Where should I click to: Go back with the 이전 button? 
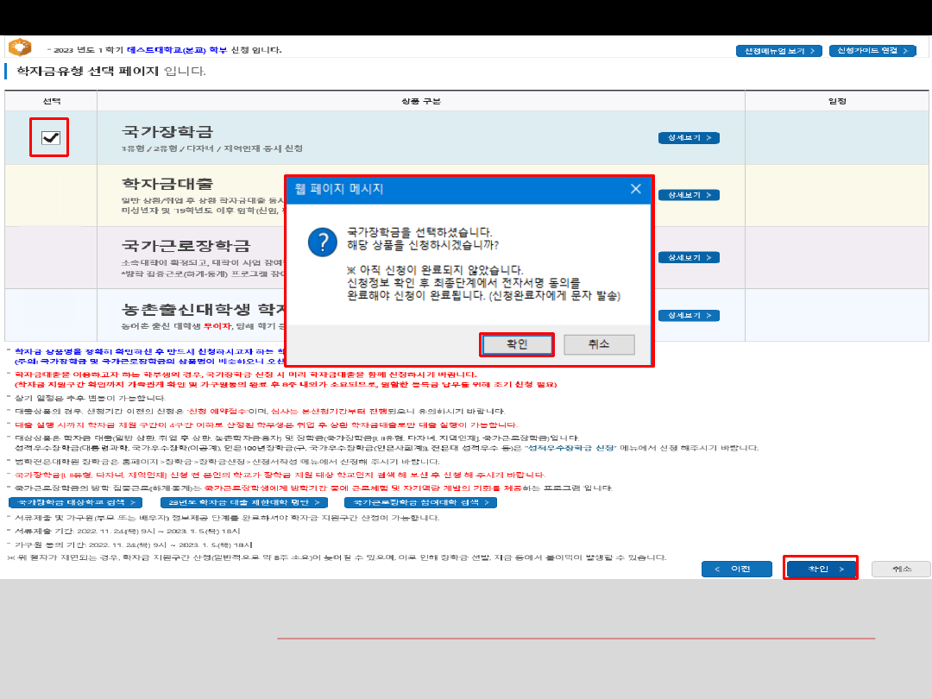pyautogui.click(x=736, y=569)
